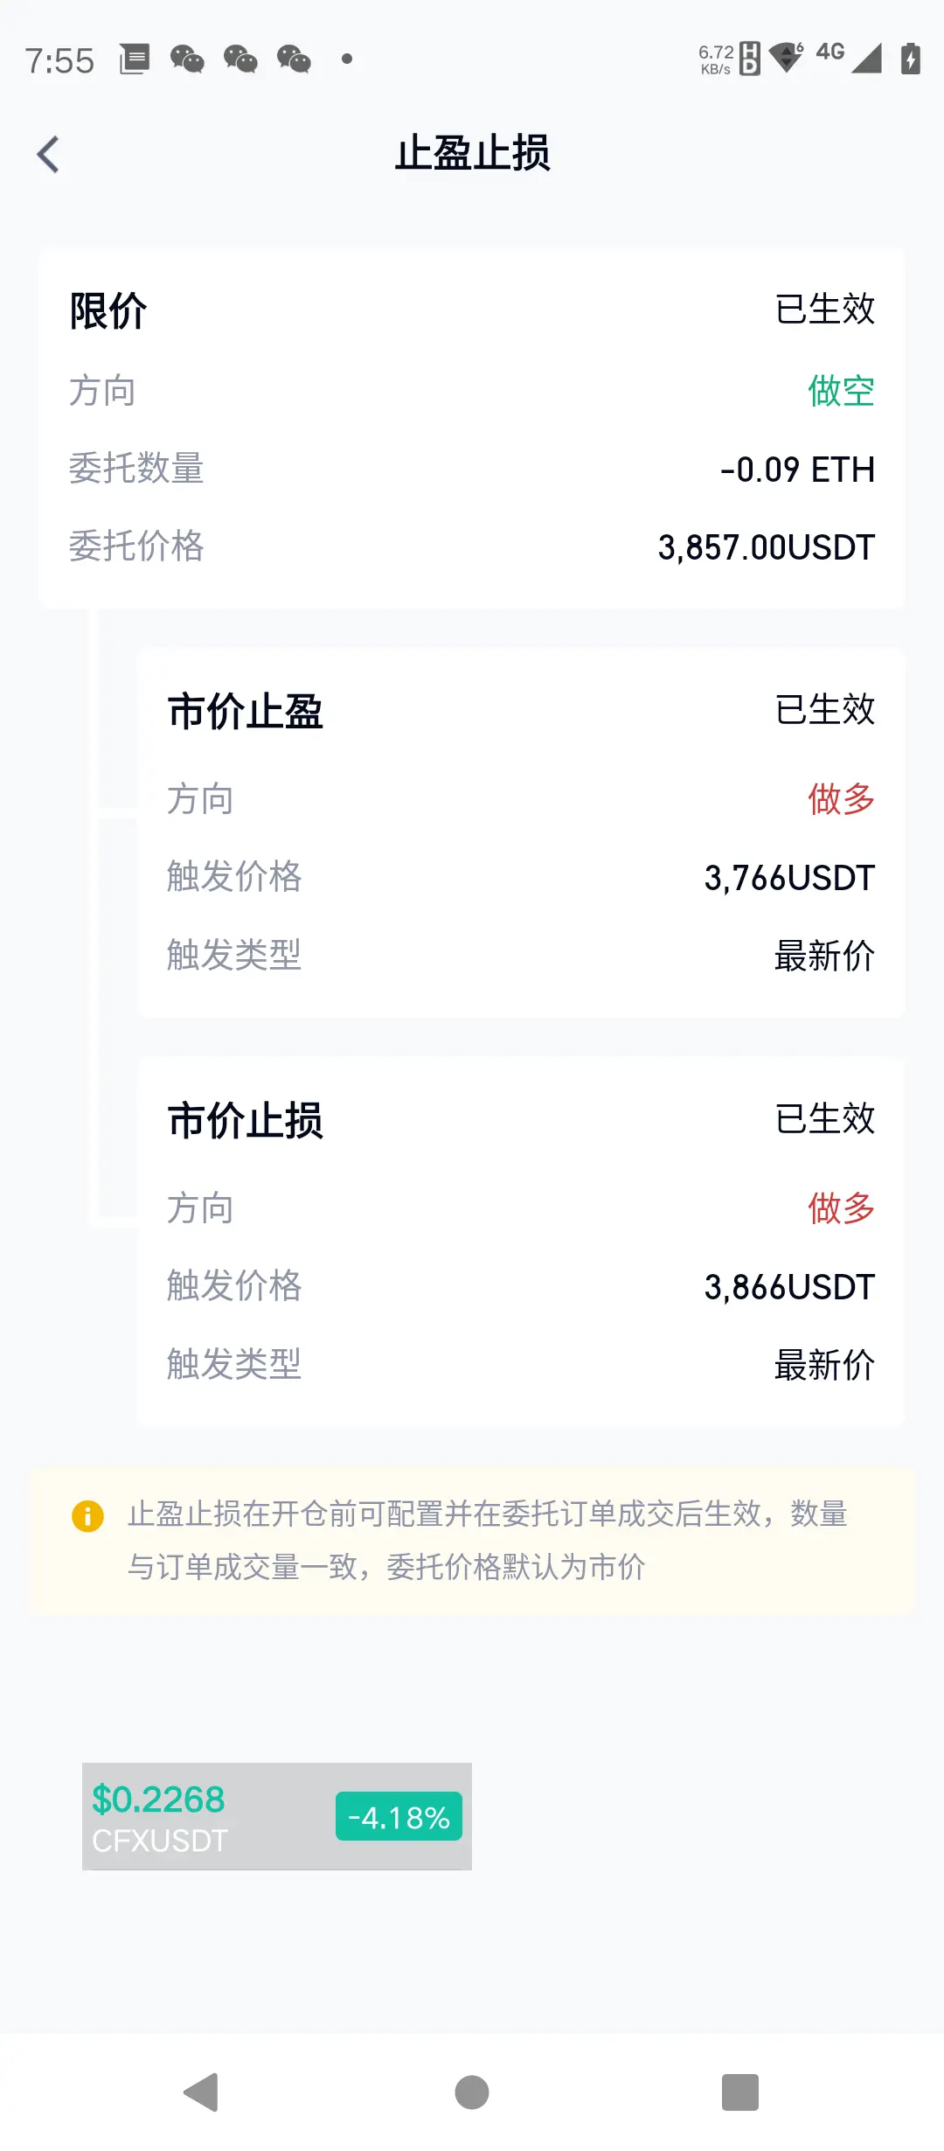This screenshot has height=2151, width=944.
Task: Tap the Android home circle button
Action: [472, 2092]
